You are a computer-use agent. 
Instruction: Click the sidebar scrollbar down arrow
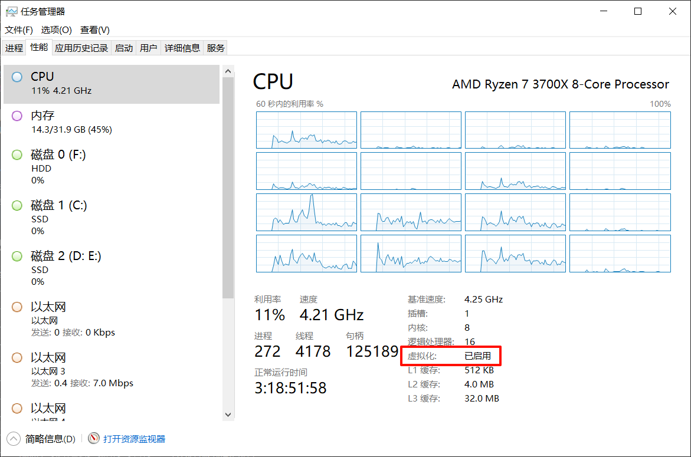click(228, 415)
